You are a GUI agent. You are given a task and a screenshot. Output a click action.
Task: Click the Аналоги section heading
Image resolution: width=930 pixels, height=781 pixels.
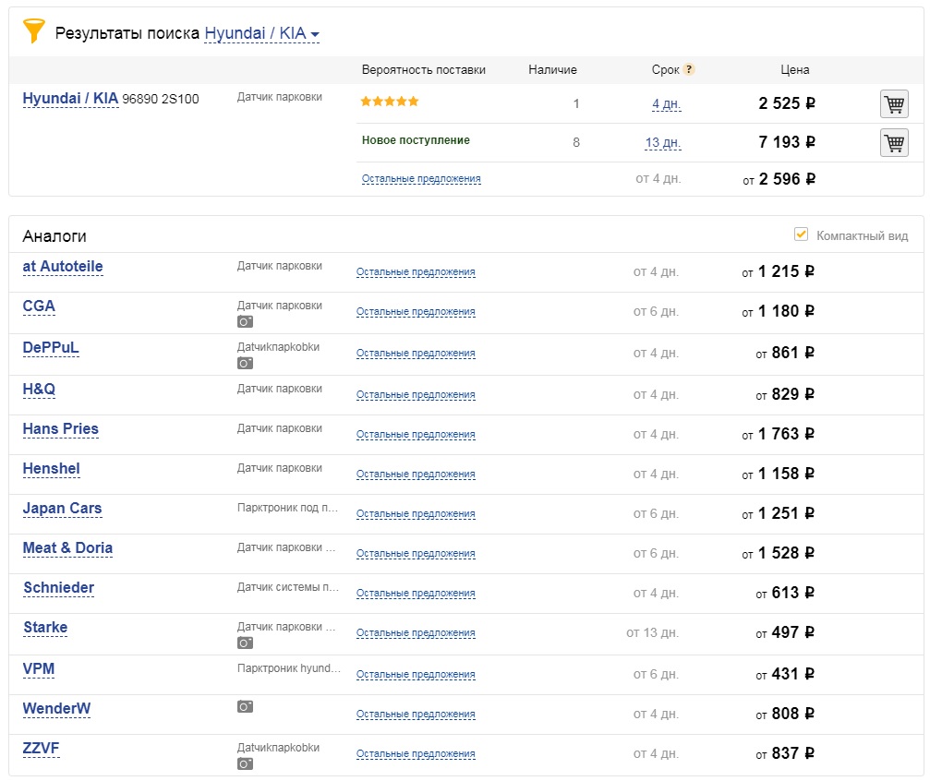coord(54,236)
